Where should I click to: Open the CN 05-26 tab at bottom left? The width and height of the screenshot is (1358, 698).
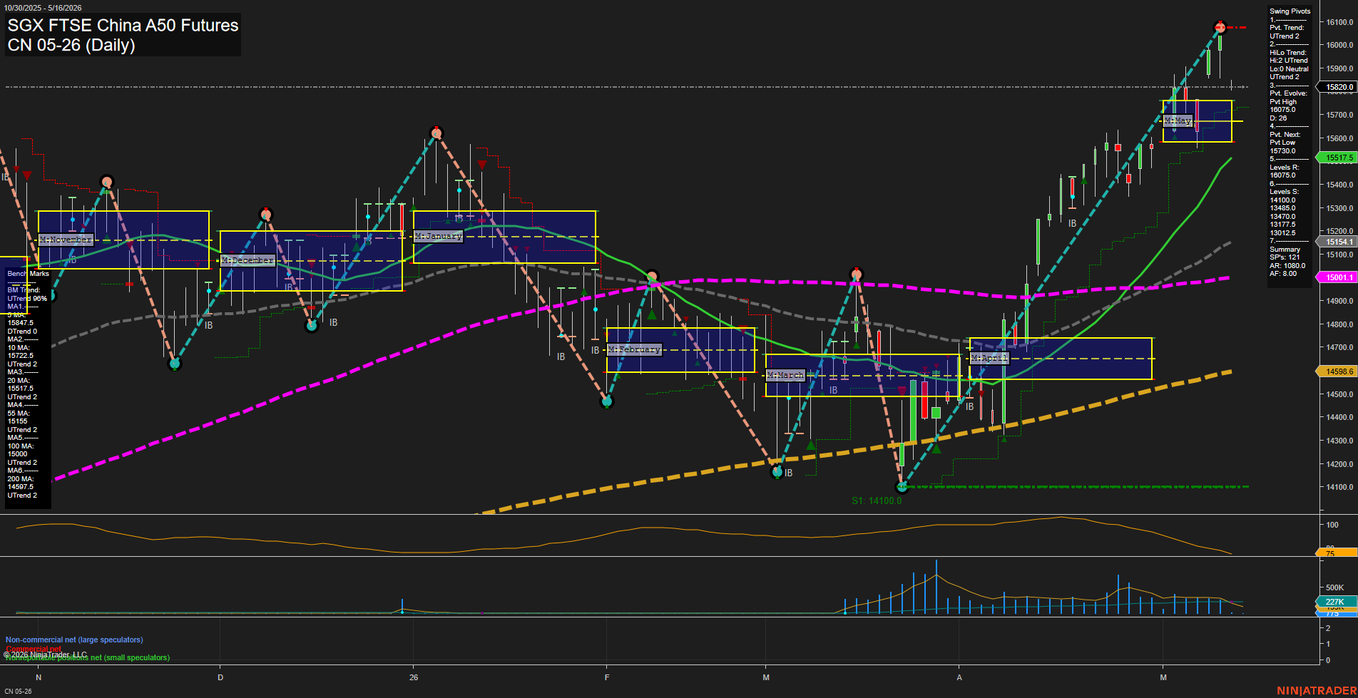tap(19, 691)
